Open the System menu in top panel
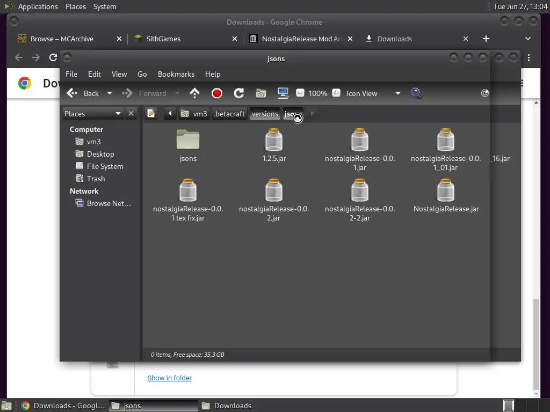Image resolution: width=550 pixels, height=412 pixels. click(x=105, y=6)
